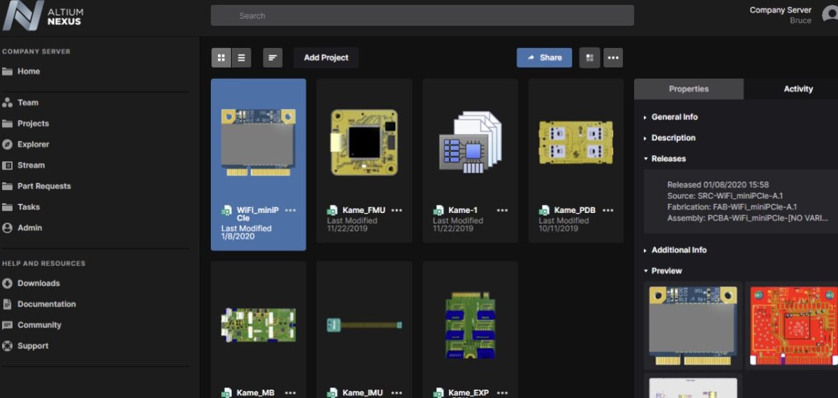Select the Kame_PDB board thumbnail
Viewport: 838px width, 398px height.
575,142
